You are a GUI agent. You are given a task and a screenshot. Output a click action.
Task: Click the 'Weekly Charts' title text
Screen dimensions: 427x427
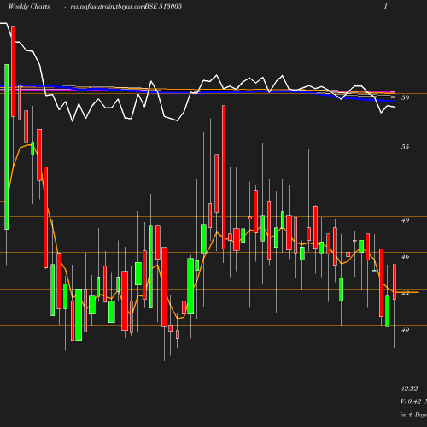[29, 6]
